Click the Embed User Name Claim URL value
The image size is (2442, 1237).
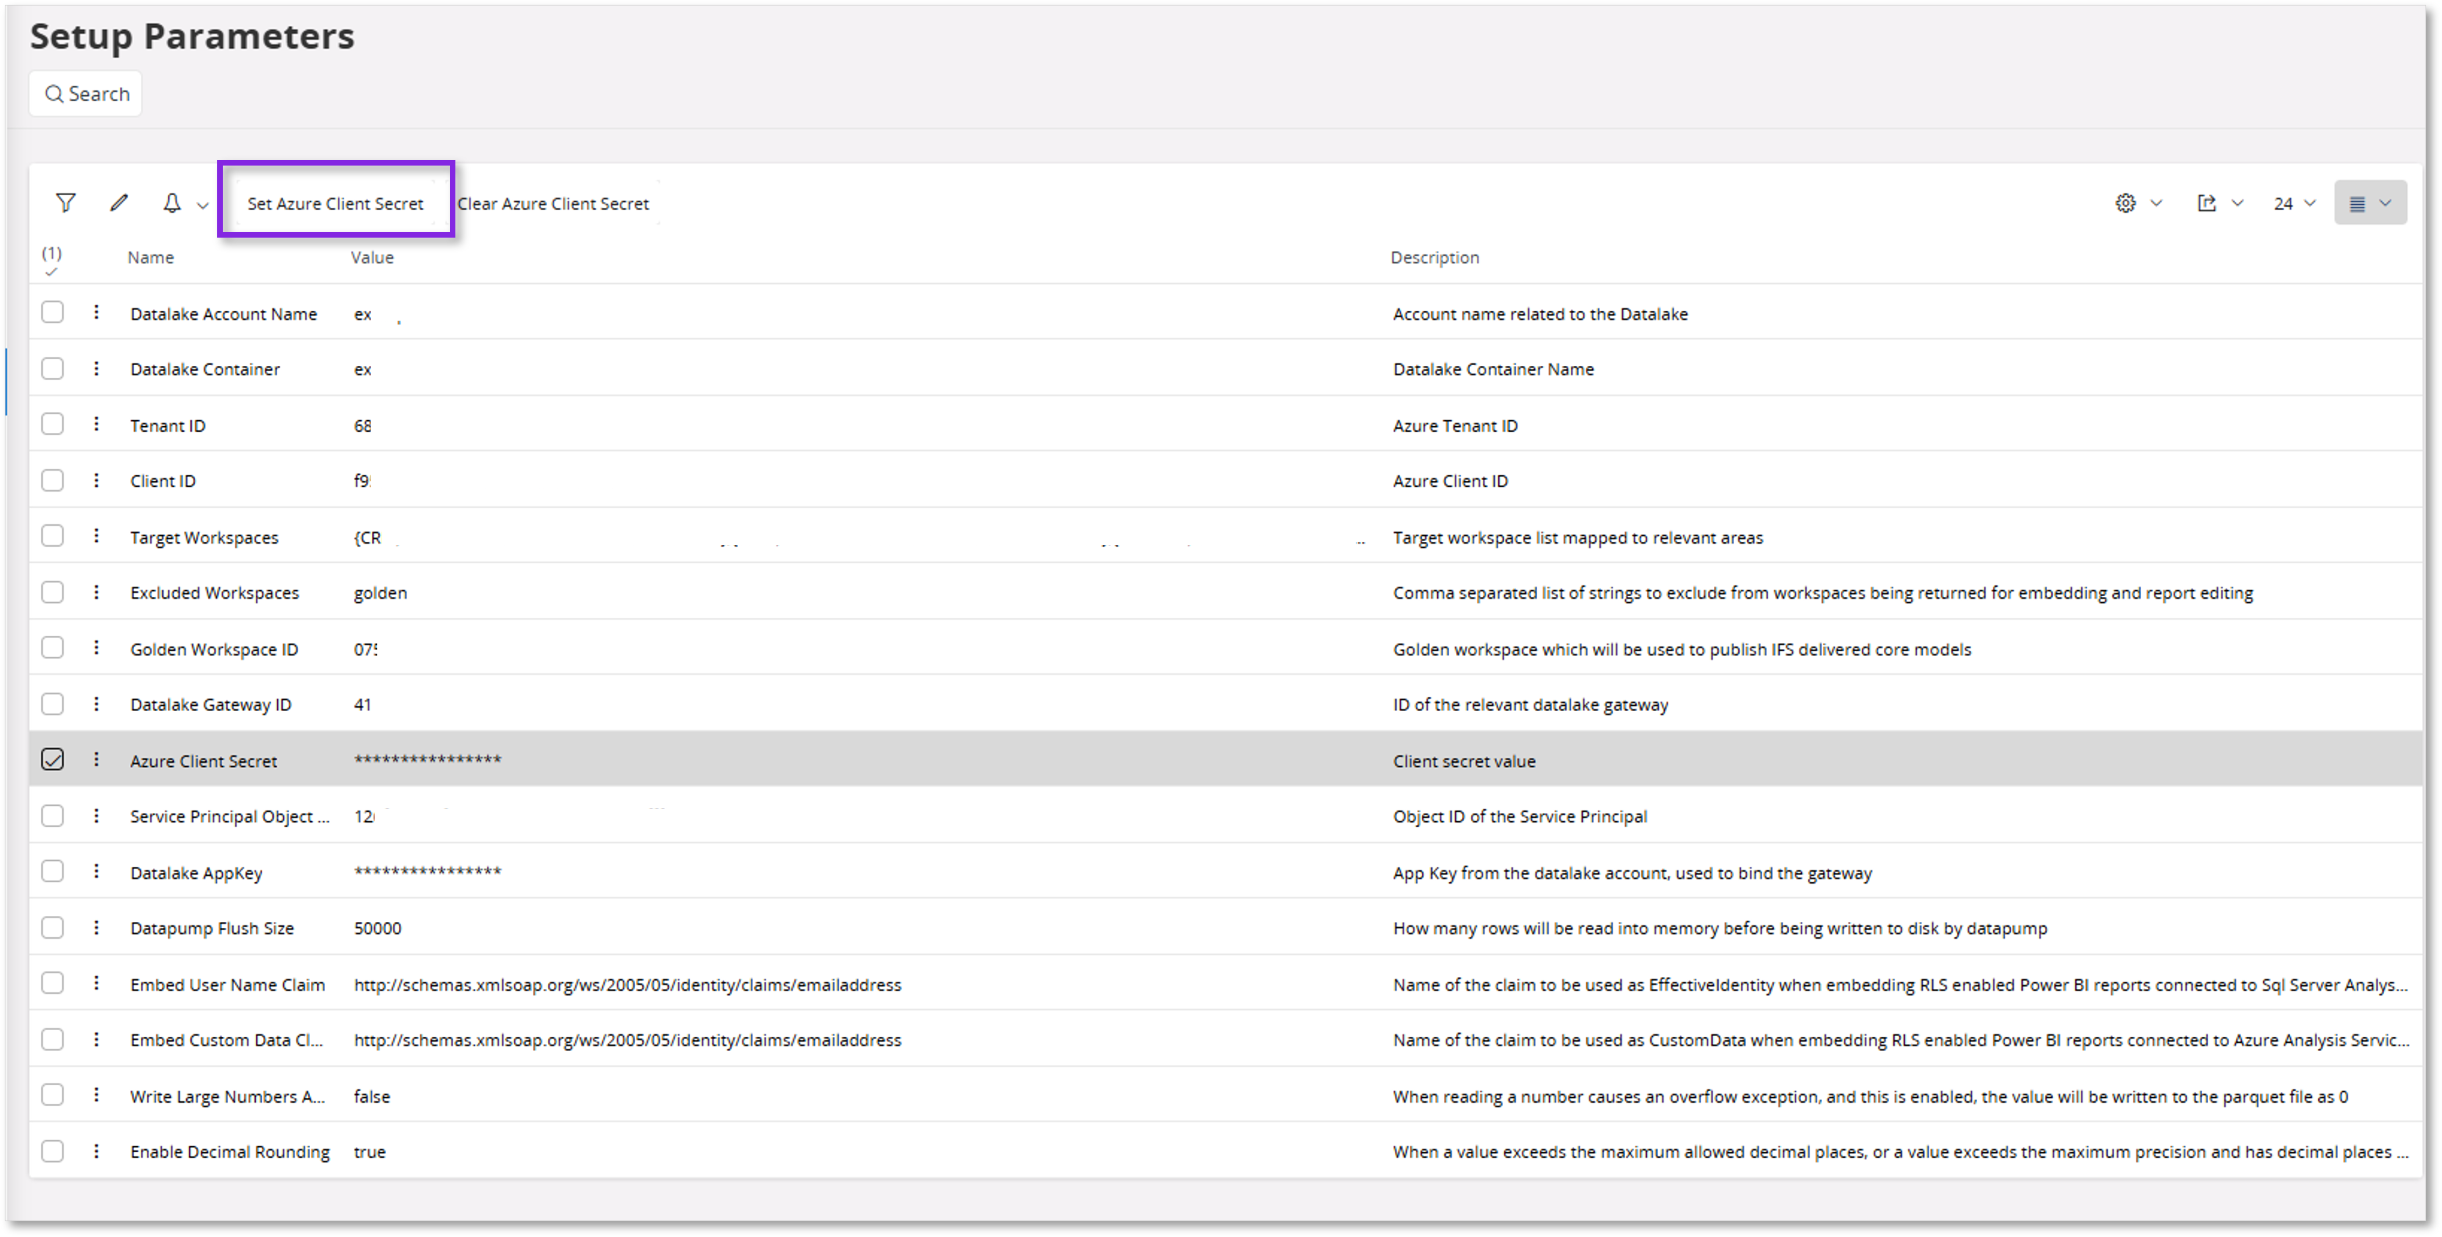628,985
